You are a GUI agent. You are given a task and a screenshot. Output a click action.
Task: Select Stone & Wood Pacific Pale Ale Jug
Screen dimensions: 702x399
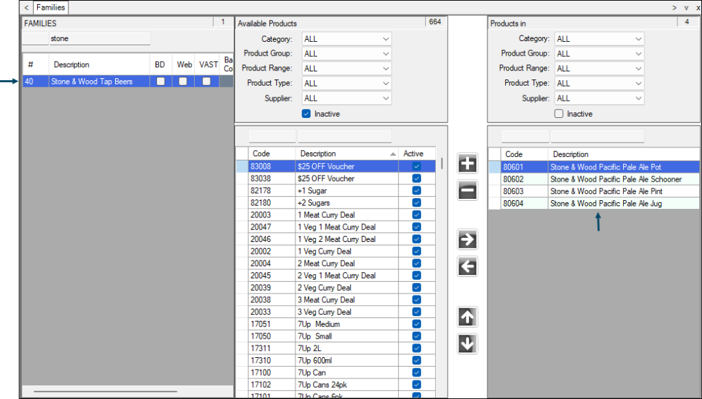click(x=594, y=204)
